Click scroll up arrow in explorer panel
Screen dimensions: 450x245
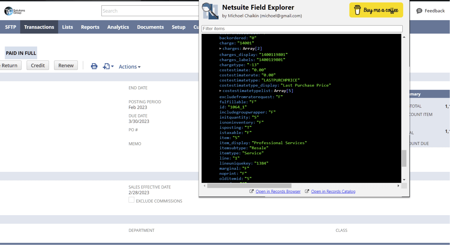(x=404, y=37)
